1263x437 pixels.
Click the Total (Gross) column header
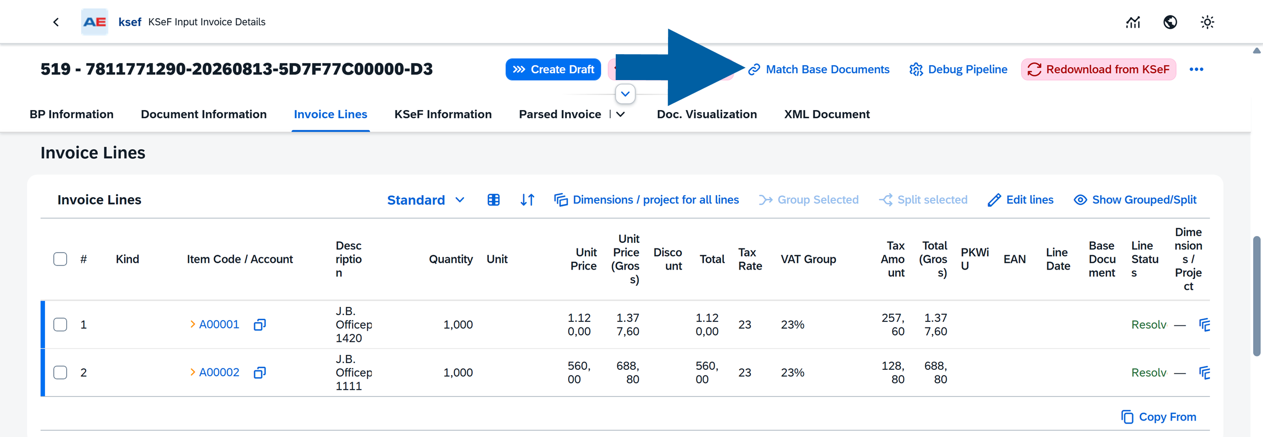(x=933, y=259)
